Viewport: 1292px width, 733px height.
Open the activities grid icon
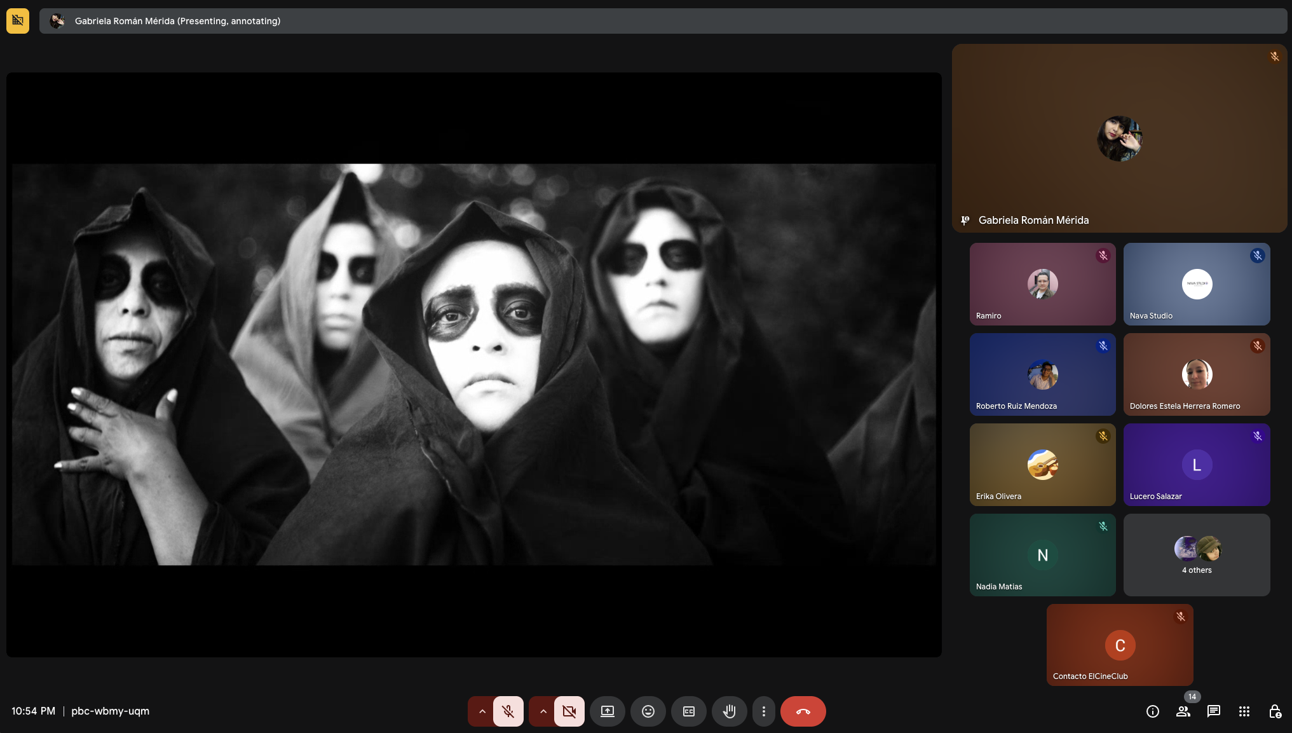pos(1244,711)
